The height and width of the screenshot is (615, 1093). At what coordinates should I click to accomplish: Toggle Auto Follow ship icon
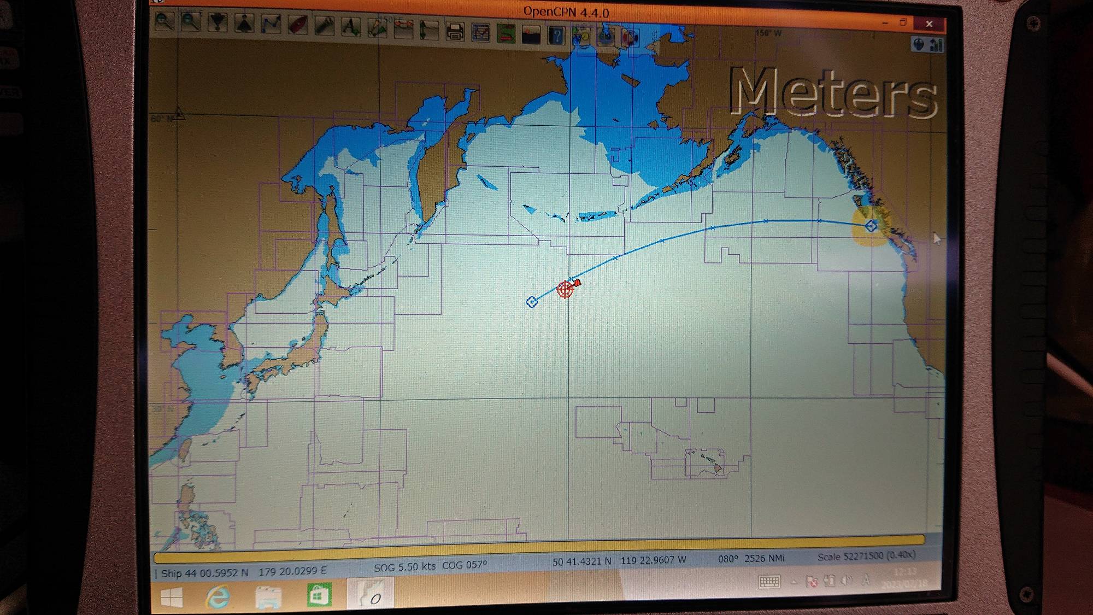[298, 25]
